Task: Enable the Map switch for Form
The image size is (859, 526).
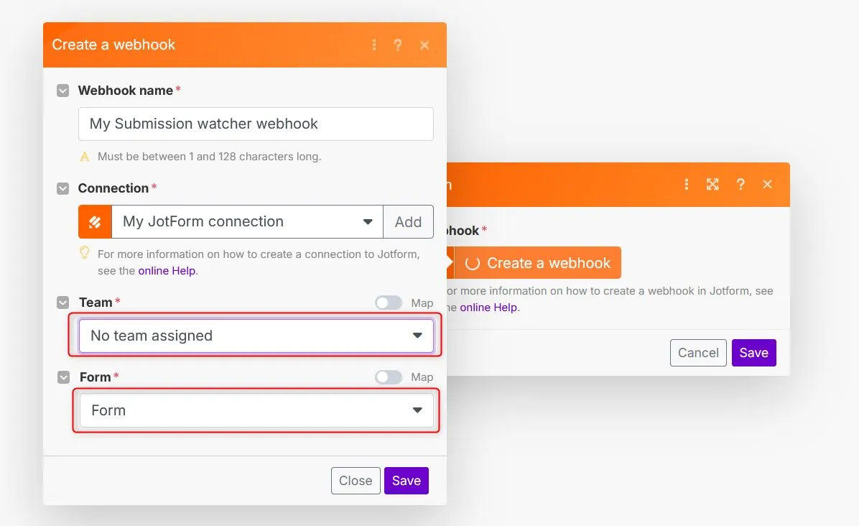Action: tap(389, 377)
